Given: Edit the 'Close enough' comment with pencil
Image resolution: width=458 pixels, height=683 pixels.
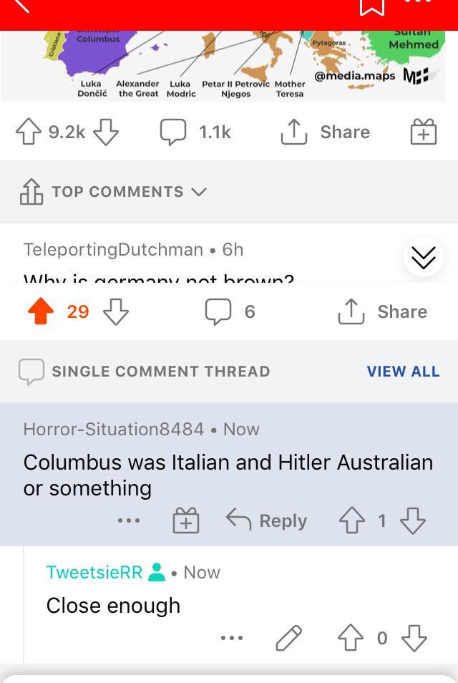Looking at the screenshot, I should tap(289, 638).
